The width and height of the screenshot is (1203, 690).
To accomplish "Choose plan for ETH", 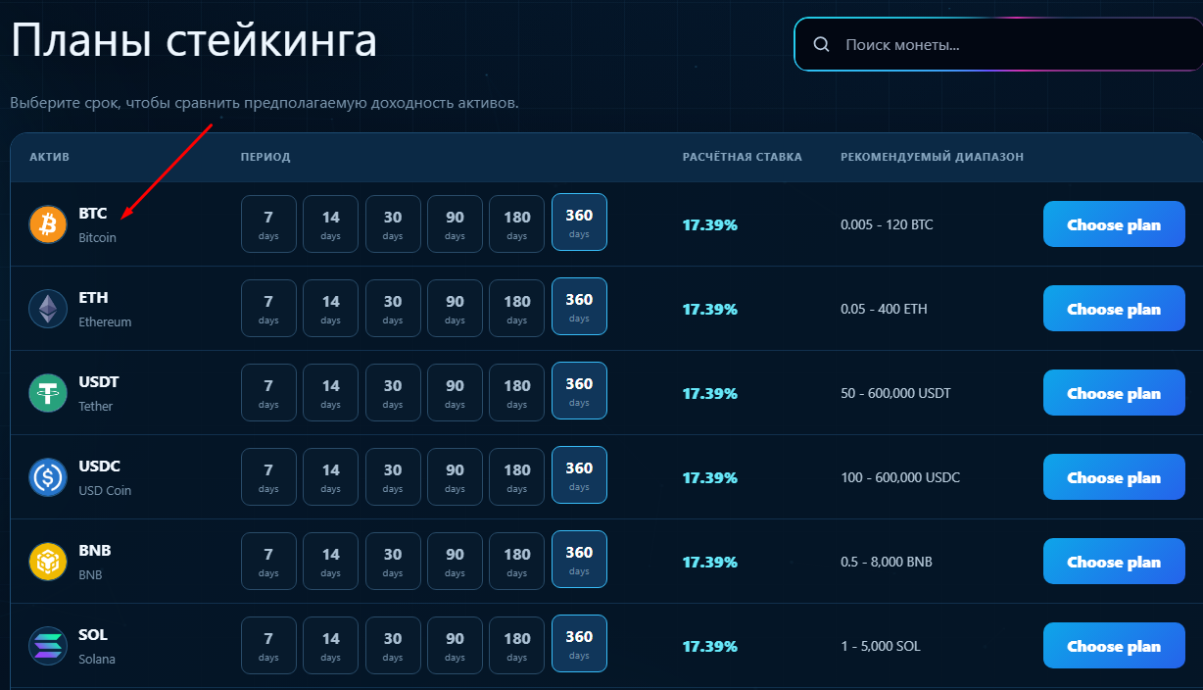I will 1114,309.
